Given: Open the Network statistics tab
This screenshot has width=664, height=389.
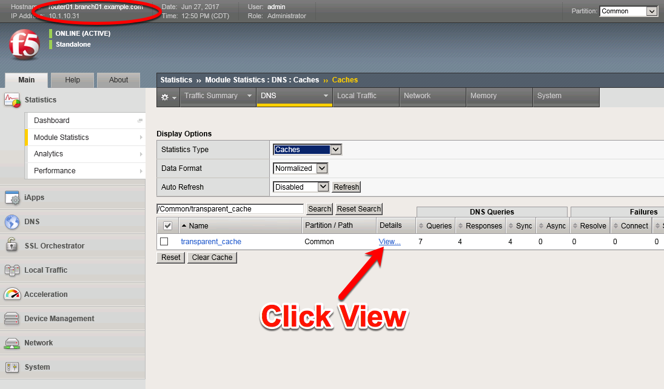Looking at the screenshot, I should [433, 97].
